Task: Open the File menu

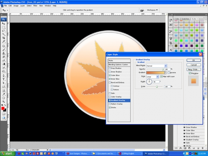Action: [x=5, y=6]
